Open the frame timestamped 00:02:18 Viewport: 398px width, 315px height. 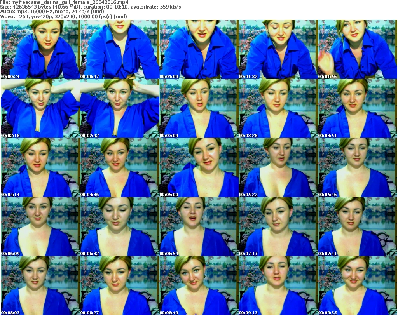click(x=40, y=108)
